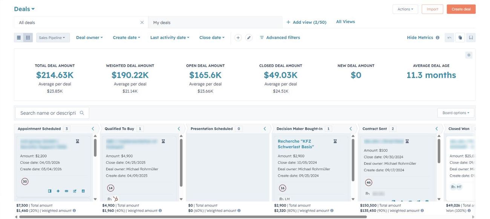The height and width of the screenshot is (219, 490).
Task: Collapse the Presentation Scheduled column
Action: (x=265, y=129)
